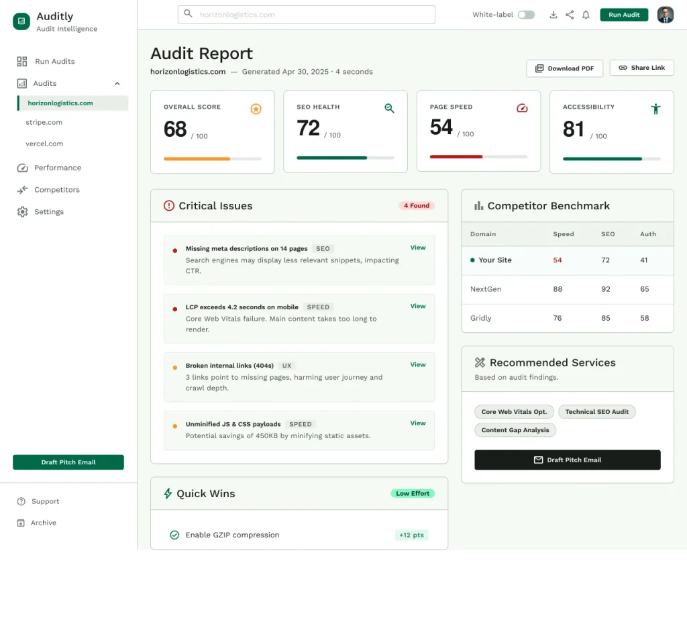Click the NextGen competitor row
The image size is (687, 626).
click(x=568, y=289)
